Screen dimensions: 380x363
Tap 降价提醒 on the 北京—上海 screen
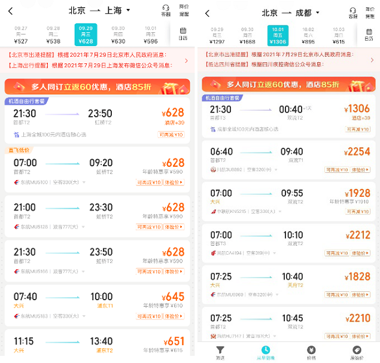(x=184, y=10)
